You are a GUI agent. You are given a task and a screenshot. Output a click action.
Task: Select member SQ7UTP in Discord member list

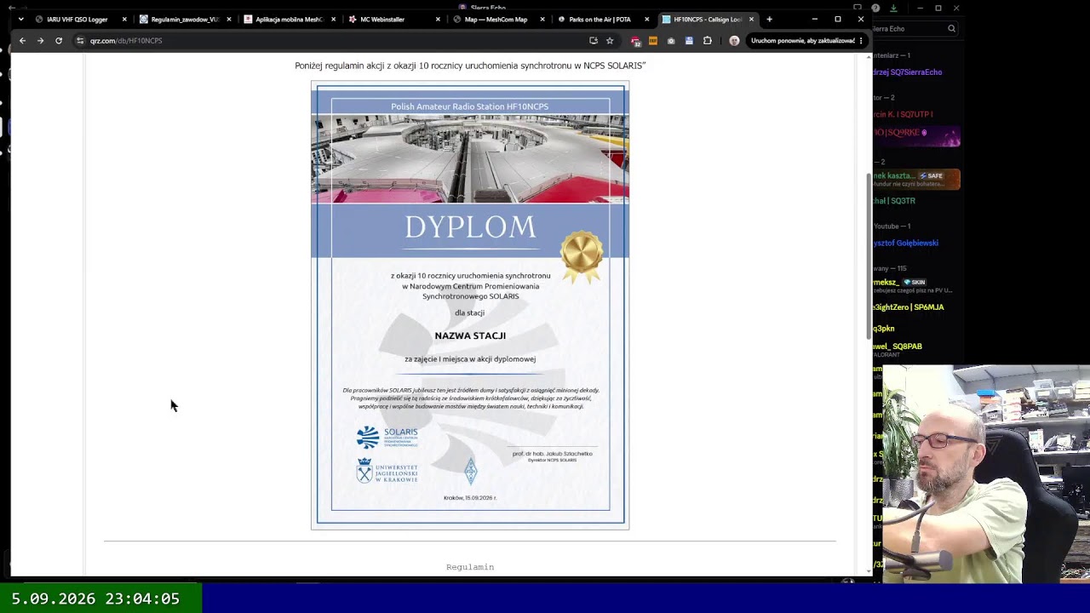point(903,114)
